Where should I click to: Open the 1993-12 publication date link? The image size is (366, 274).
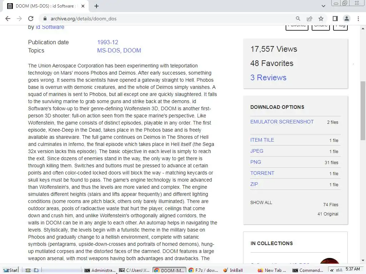pyautogui.click(x=108, y=42)
